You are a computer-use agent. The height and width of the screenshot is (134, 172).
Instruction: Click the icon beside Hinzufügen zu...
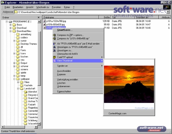click(54, 50)
